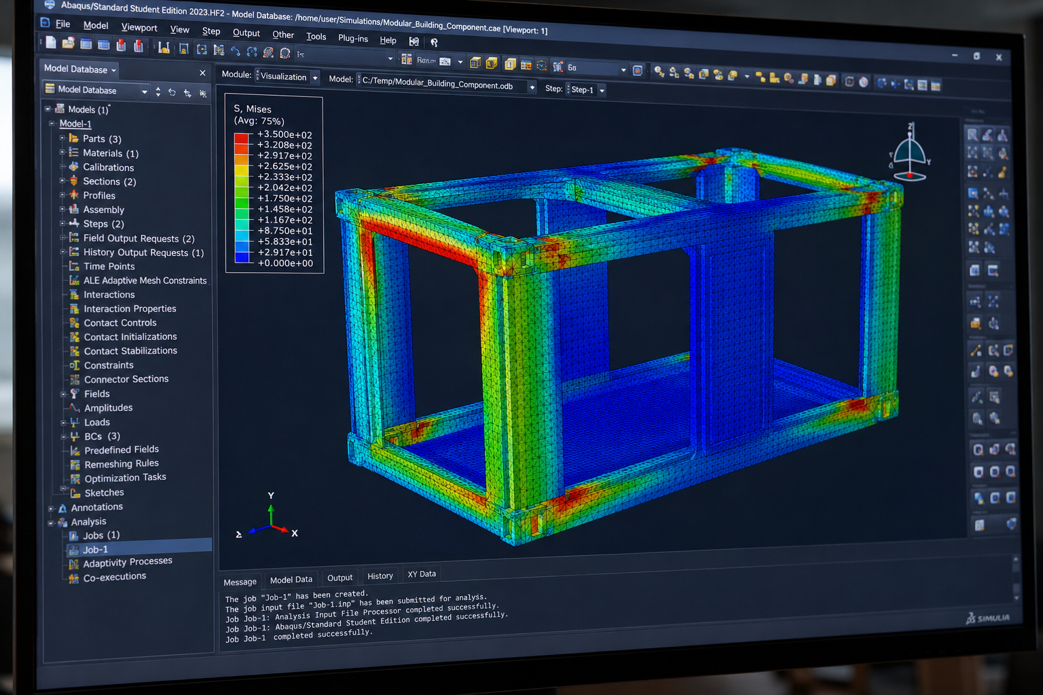The height and width of the screenshot is (695, 1043).
Task: Open the Help menu
Action: [x=388, y=41]
